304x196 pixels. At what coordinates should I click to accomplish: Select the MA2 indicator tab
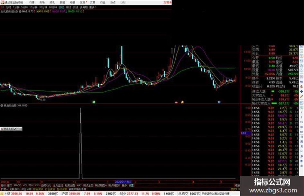(x=79, y=185)
